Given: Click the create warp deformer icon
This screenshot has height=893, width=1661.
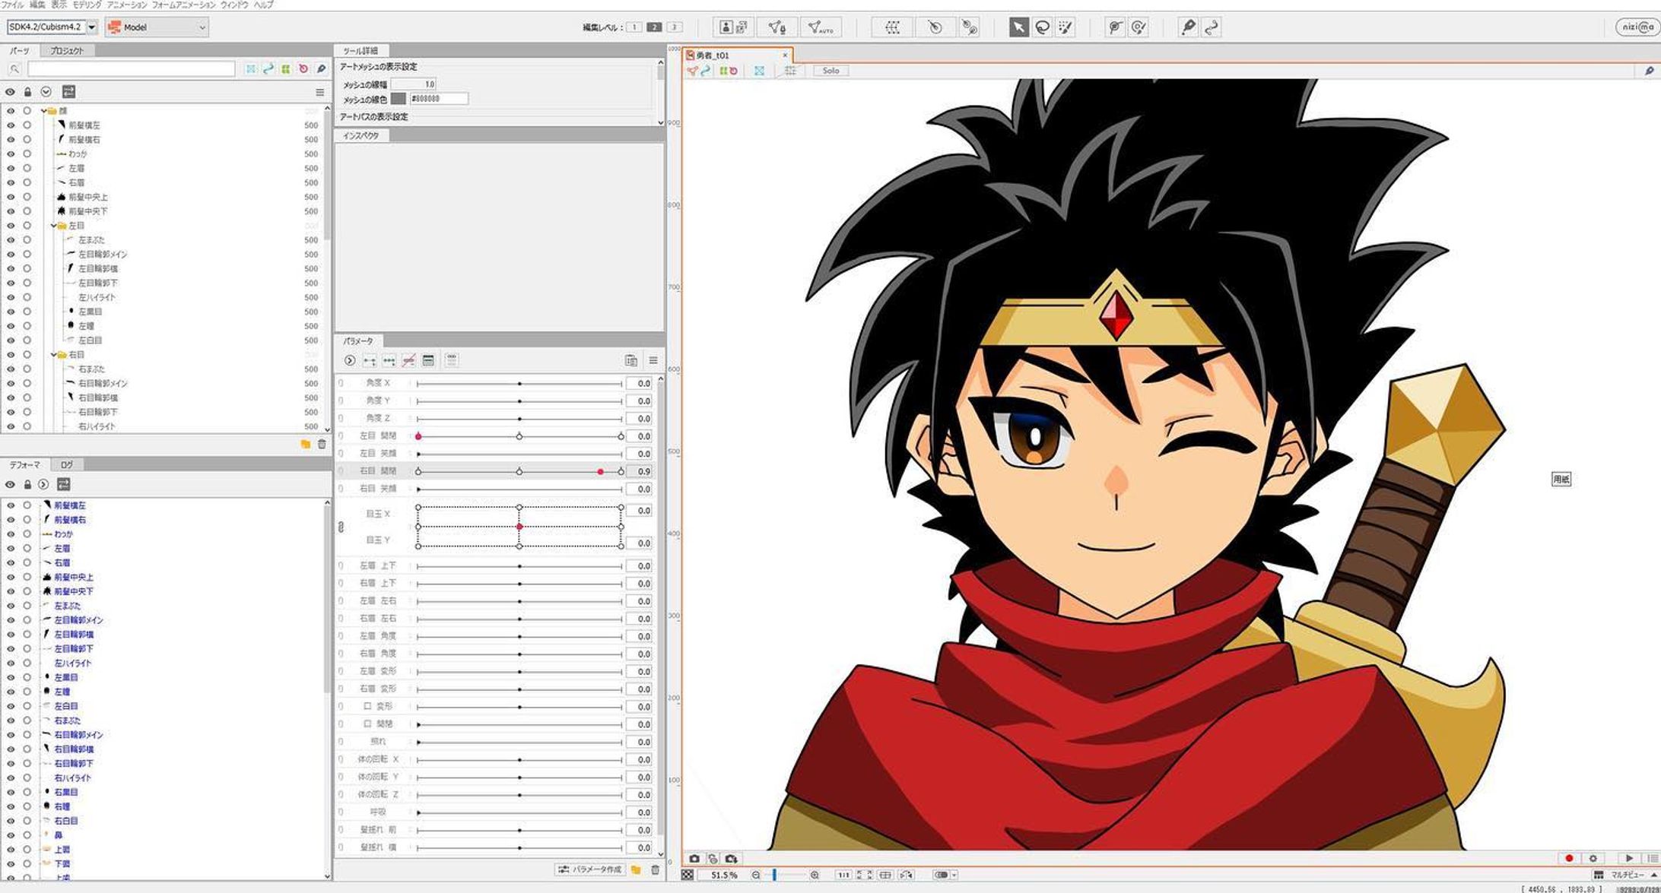Looking at the screenshot, I should (892, 27).
